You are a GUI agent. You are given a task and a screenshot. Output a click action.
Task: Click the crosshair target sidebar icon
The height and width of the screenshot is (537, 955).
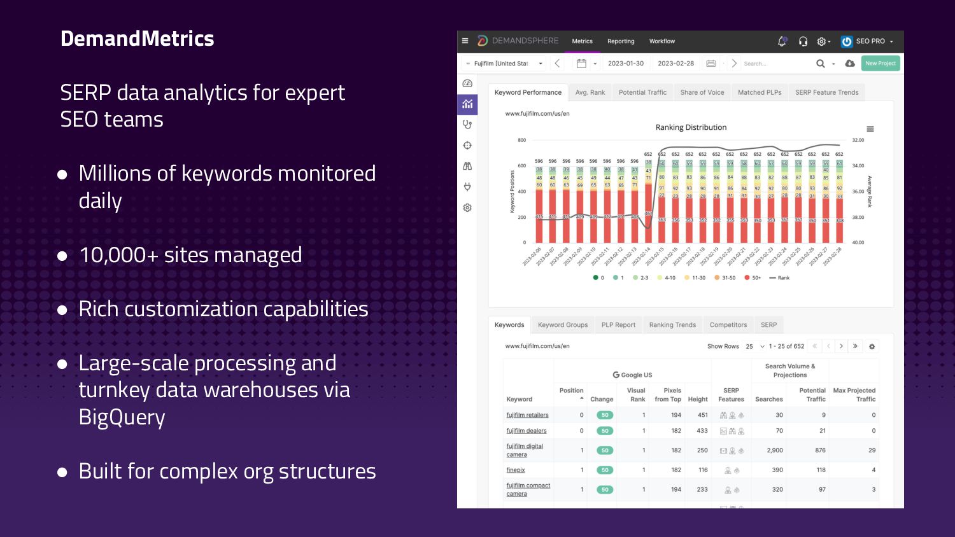pyautogui.click(x=467, y=146)
